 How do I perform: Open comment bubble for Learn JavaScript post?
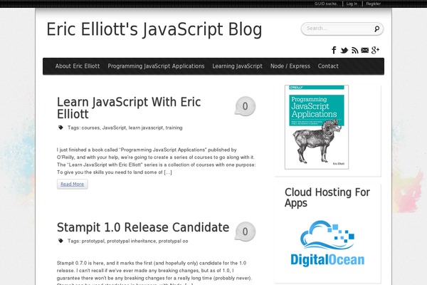[245, 106]
